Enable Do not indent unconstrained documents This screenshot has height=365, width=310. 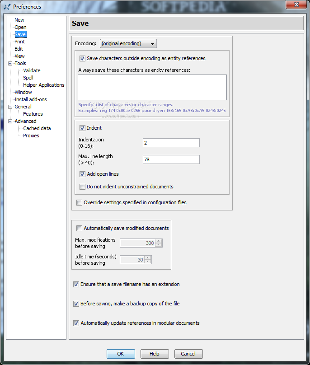82,187
